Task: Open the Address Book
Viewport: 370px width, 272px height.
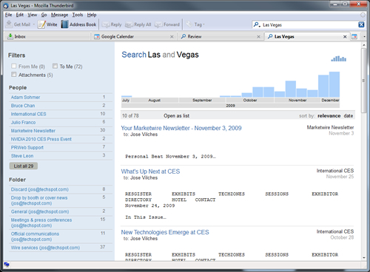Action: coord(78,24)
